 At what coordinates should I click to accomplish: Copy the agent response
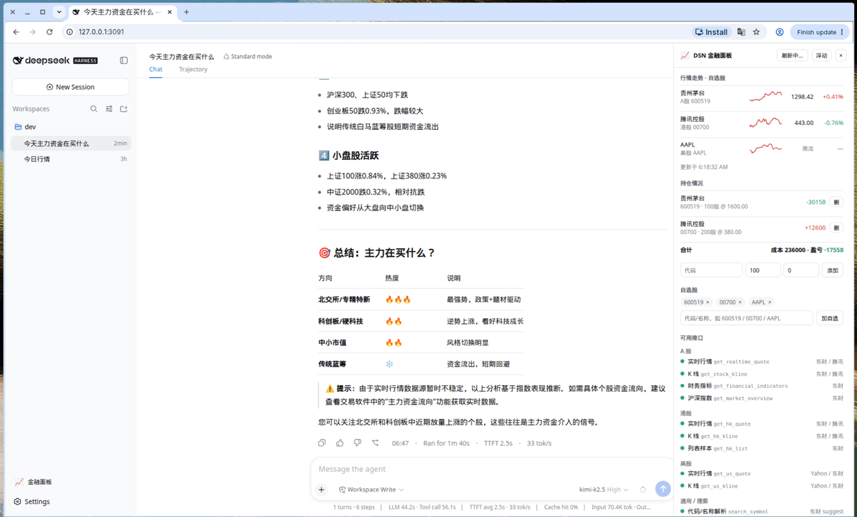click(322, 443)
